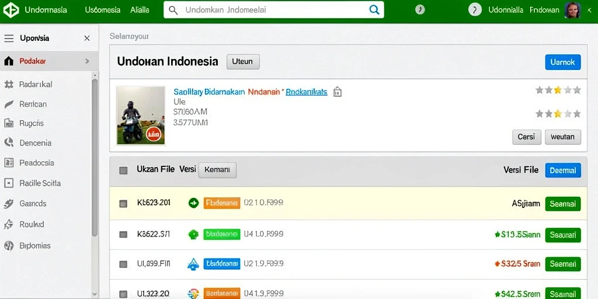Click the sidebar scrollbar down arrow
598x299 pixels.
click(x=95, y=294)
